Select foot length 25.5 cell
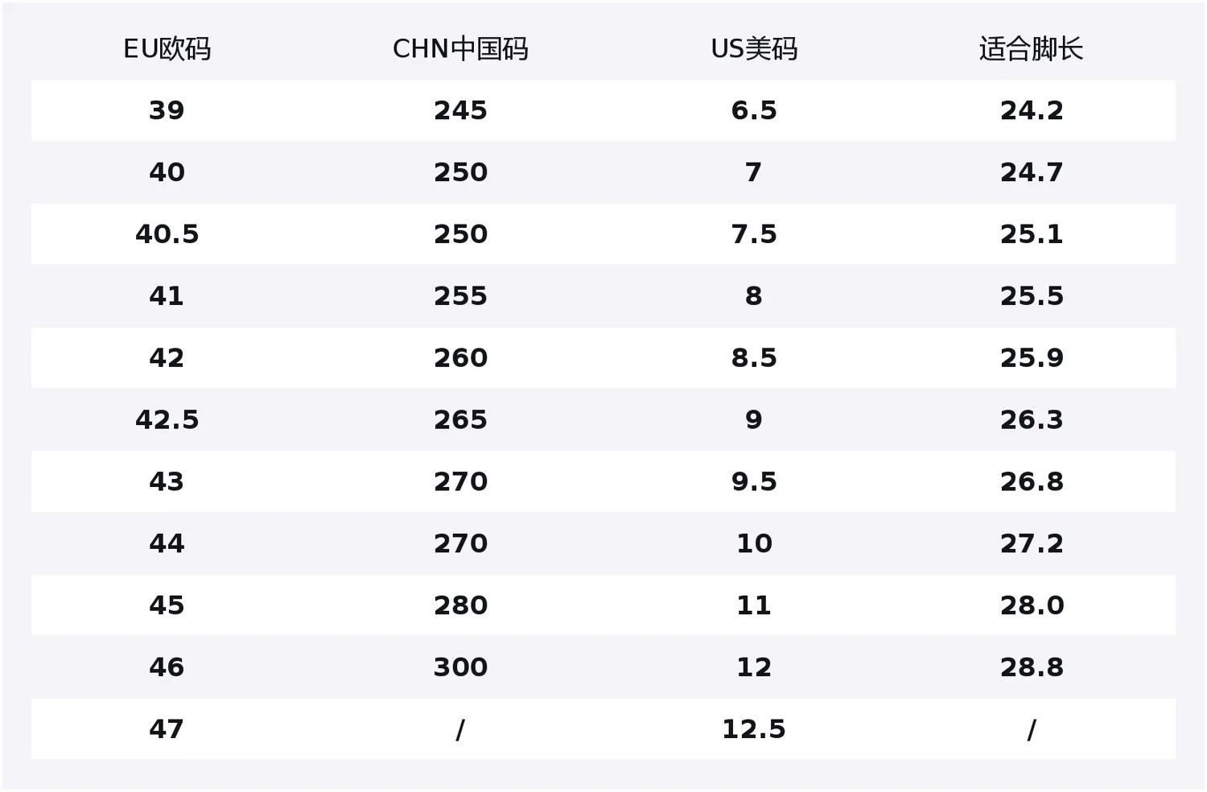This screenshot has height=792, width=1207. pyautogui.click(x=1032, y=296)
